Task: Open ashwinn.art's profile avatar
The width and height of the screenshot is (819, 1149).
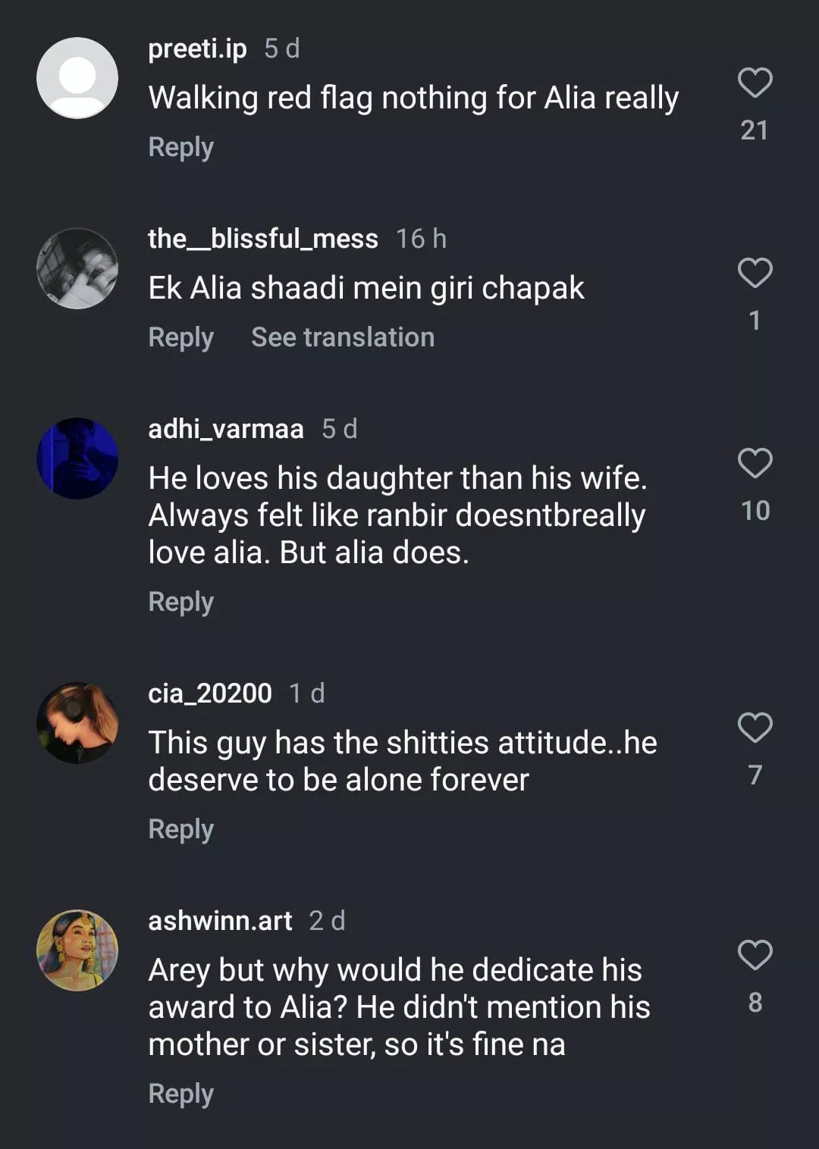Action: coord(77,950)
